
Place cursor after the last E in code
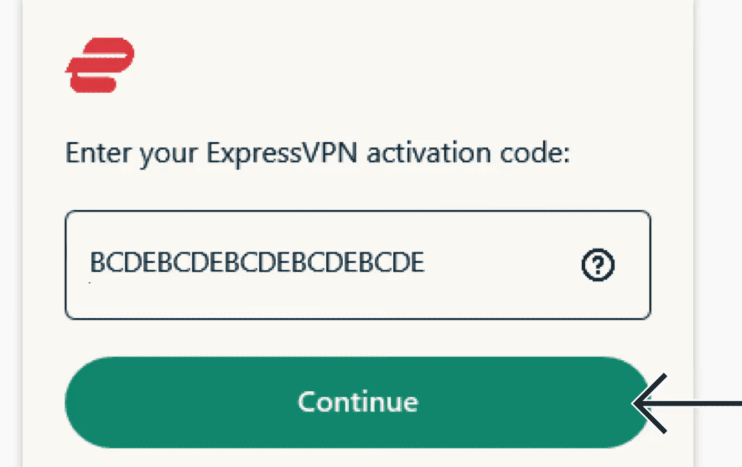425,262
